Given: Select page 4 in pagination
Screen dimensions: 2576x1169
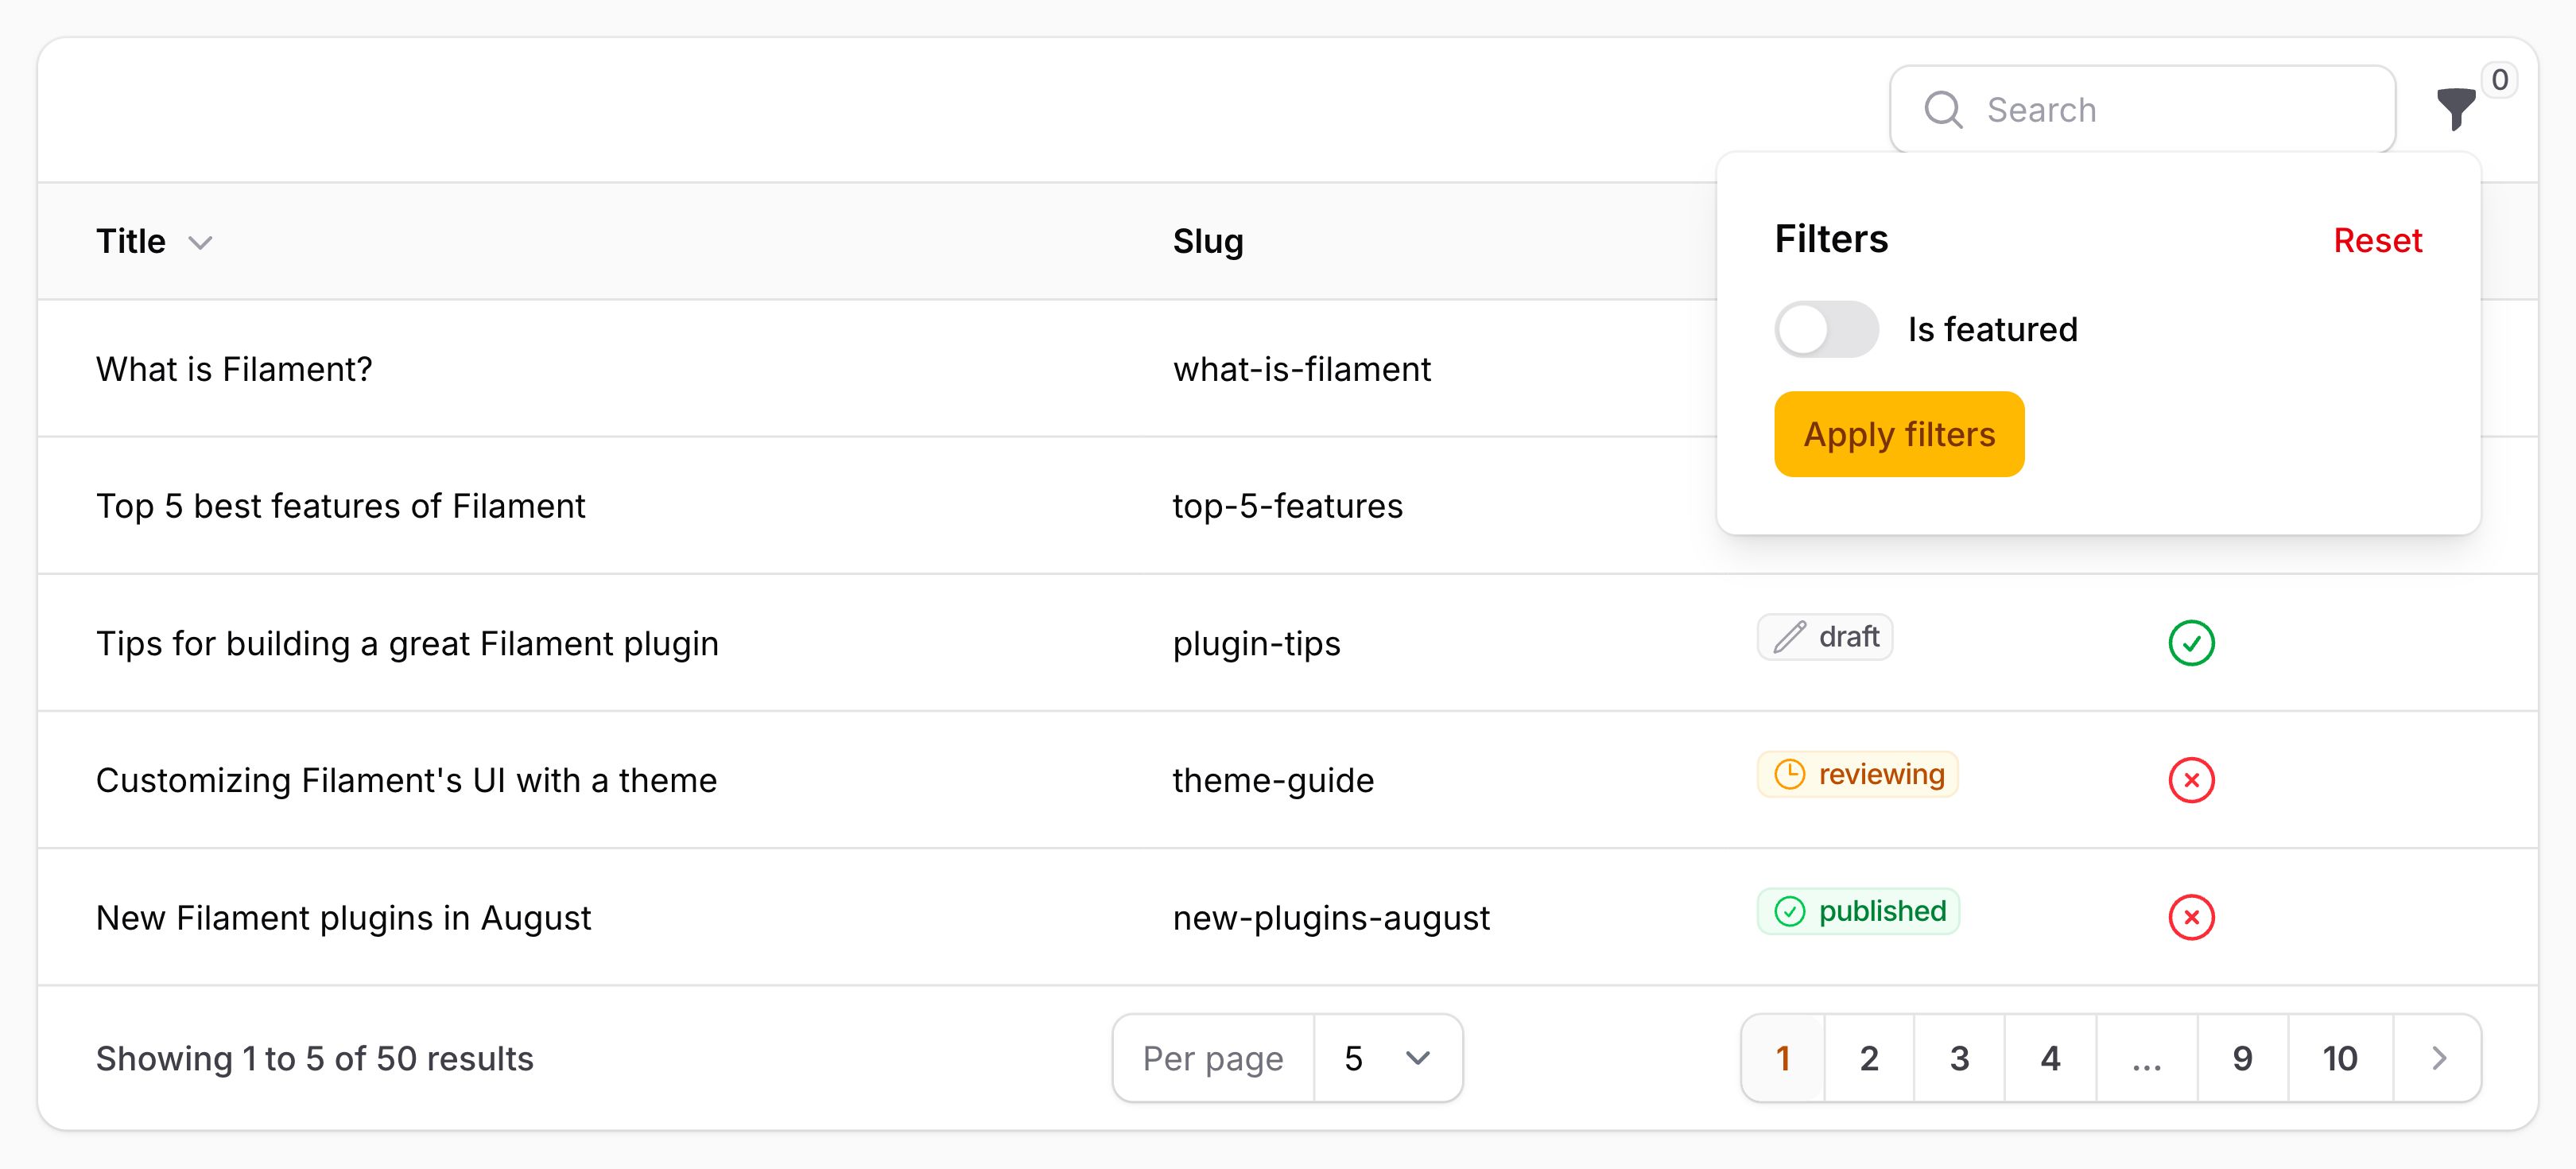Looking at the screenshot, I should click(x=2050, y=1058).
